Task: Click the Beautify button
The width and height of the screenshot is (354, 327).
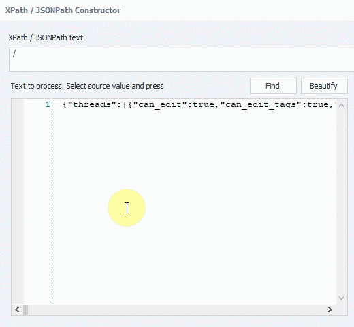Action: tap(324, 86)
